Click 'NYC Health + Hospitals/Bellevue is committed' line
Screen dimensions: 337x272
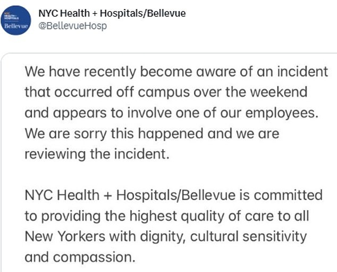pos(174,195)
